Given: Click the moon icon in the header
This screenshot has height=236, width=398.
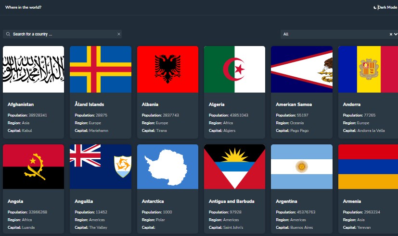Looking at the screenshot, I should (x=375, y=7).
